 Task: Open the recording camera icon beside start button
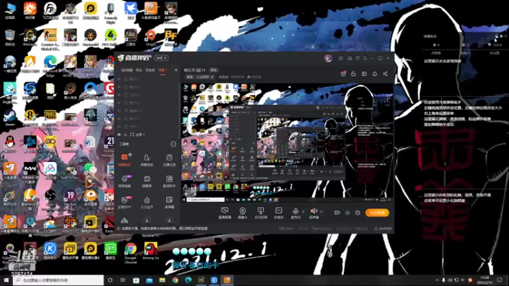337,213
